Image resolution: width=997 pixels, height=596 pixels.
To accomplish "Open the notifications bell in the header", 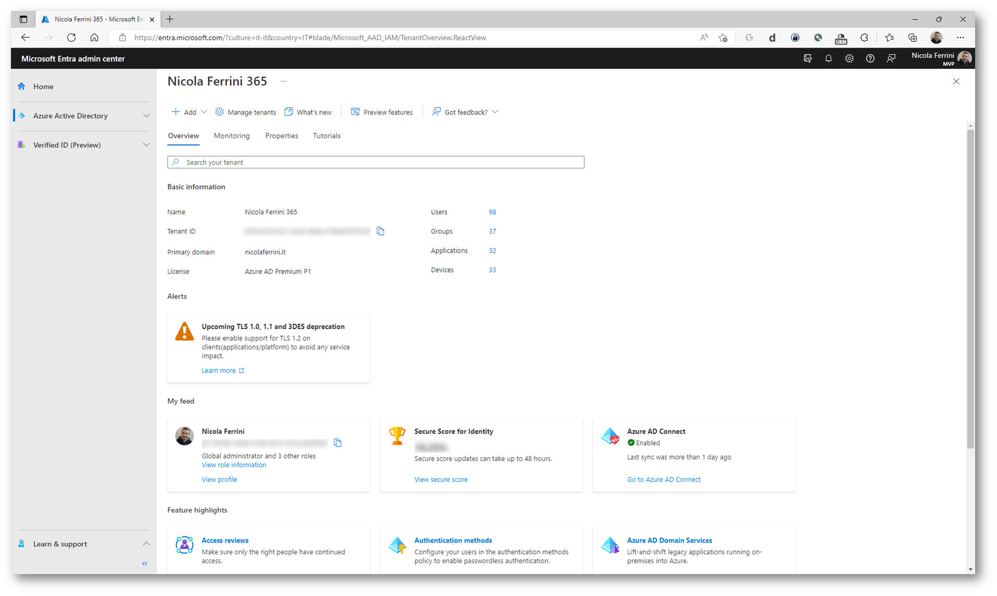I will [829, 59].
